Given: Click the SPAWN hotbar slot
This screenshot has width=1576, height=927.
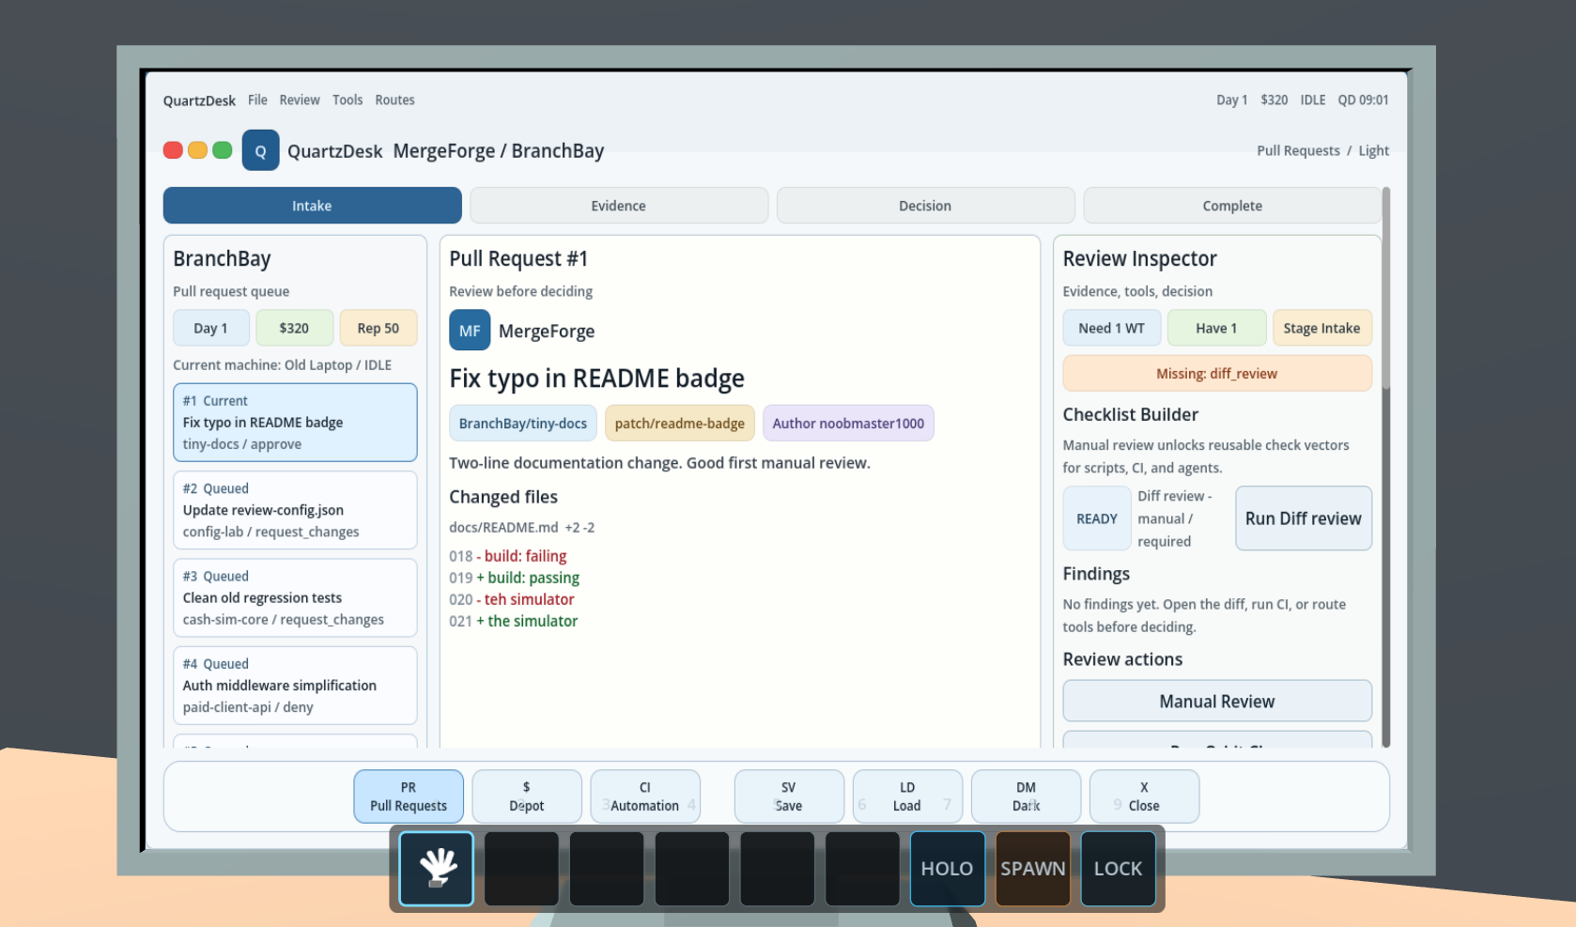Looking at the screenshot, I should coord(1033,869).
